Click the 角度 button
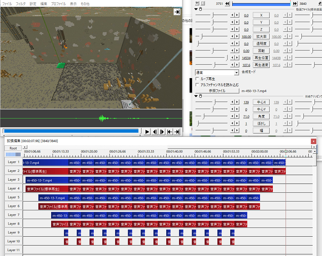Viewport: 322px width, 256px height. (x=261, y=116)
